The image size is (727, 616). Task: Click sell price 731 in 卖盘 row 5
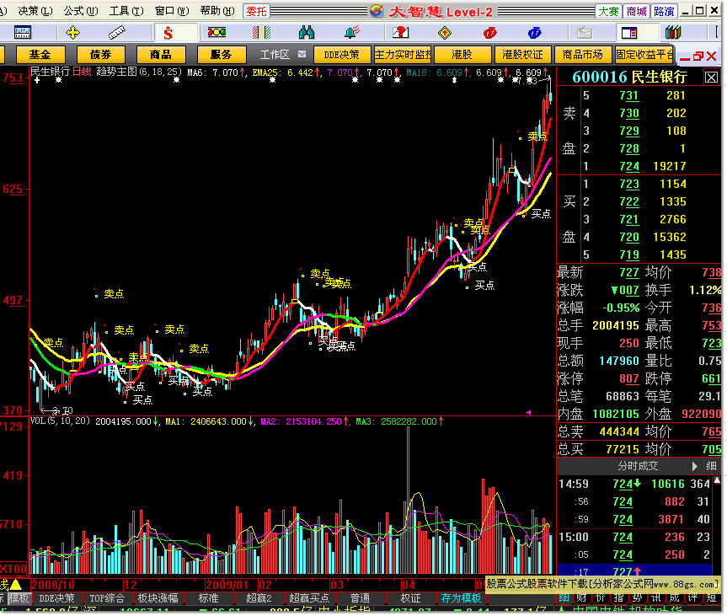629,95
